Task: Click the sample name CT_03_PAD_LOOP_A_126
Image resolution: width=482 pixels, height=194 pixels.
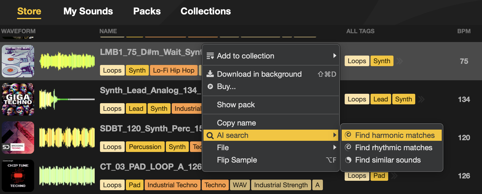Action: tap(151, 167)
